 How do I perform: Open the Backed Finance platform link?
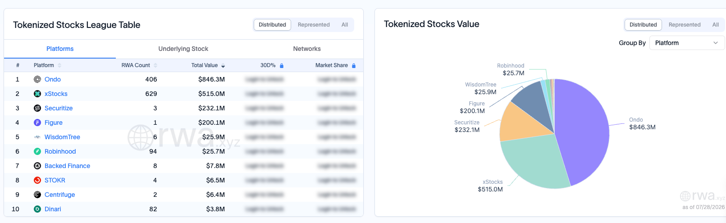pos(67,166)
